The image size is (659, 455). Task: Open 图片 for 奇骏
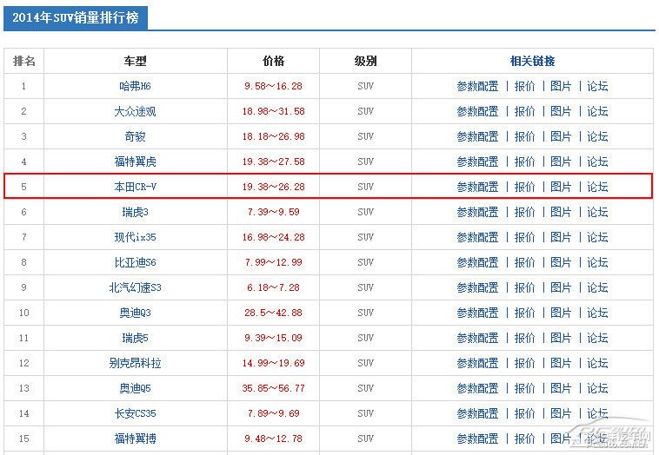click(561, 136)
